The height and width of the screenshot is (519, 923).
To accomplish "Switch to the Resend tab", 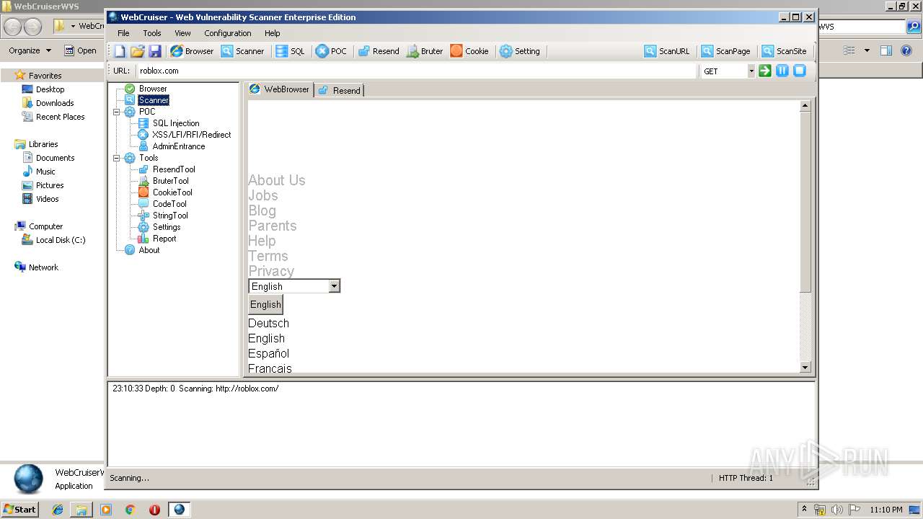I will coord(340,90).
